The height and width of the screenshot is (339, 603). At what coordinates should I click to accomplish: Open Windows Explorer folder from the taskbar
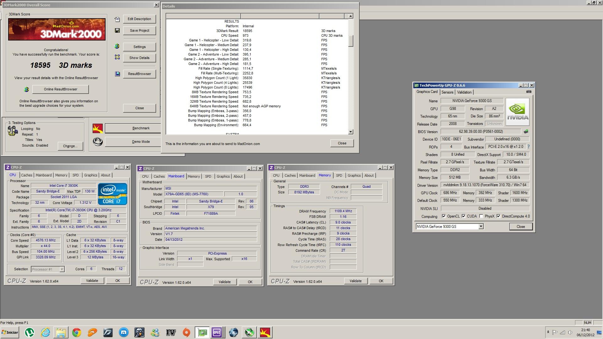pyautogui.click(x=61, y=332)
